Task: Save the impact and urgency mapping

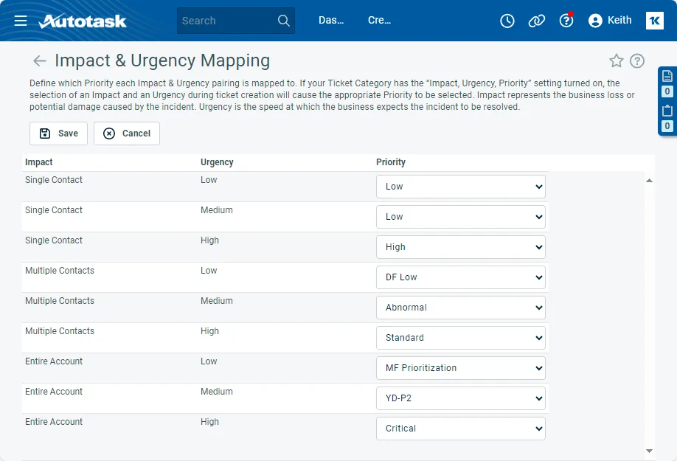Action: 58,134
